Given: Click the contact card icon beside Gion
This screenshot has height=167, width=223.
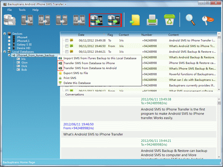Looking at the screenshot, I should coord(18,62).
